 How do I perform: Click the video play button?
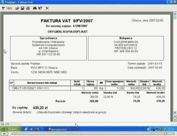[x=4, y=134]
